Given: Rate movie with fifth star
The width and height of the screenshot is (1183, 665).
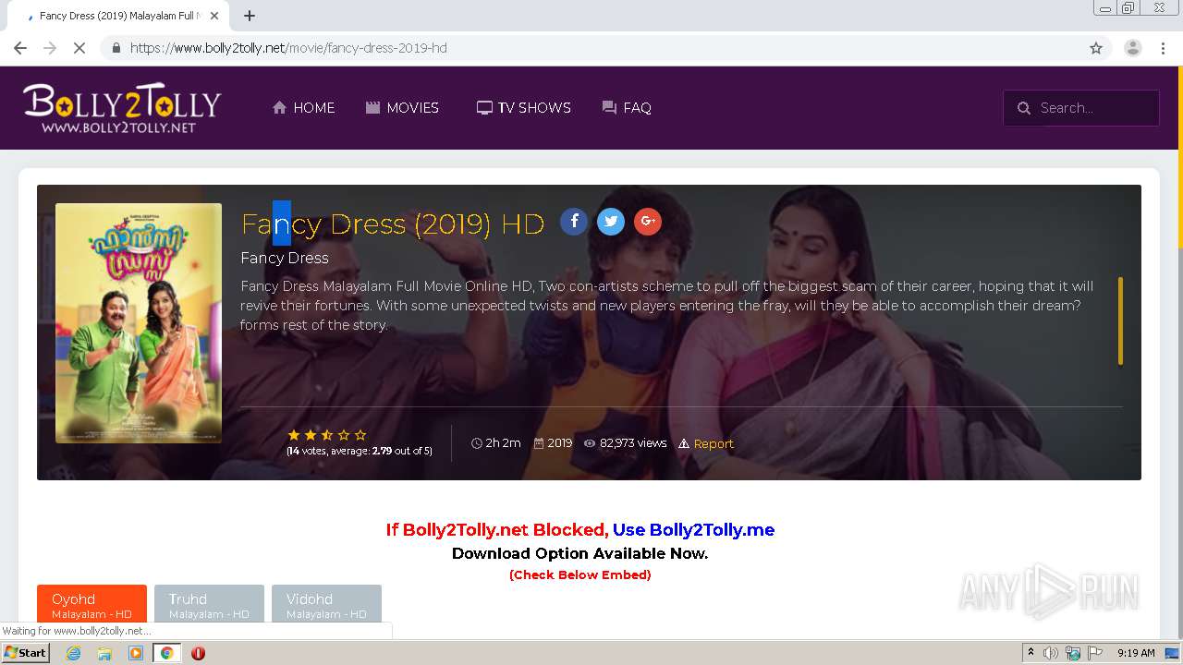Looking at the screenshot, I should (x=360, y=434).
